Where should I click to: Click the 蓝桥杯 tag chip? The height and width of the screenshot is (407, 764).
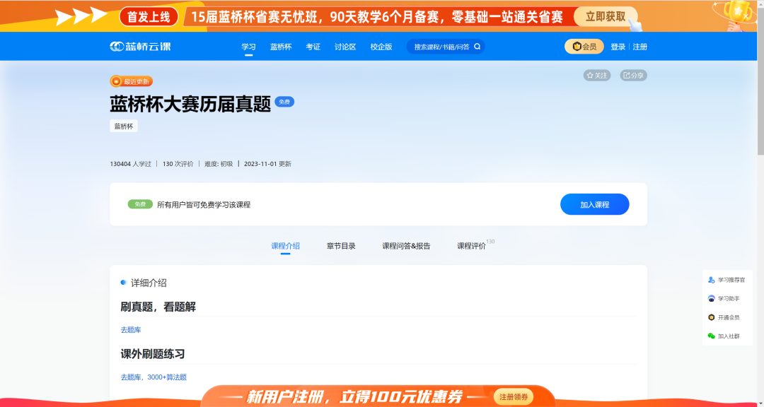click(x=124, y=126)
